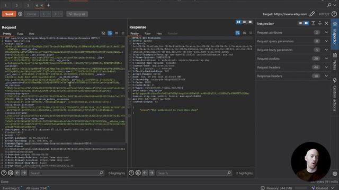
Task: Open Response search help icon
Action: [x=131, y=173]
